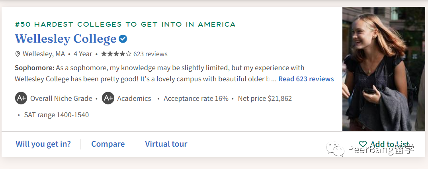428x169 pixels.
Task: Click the Net price $21,862 stat
Action: pyautogui.click(x=265, y=98)
